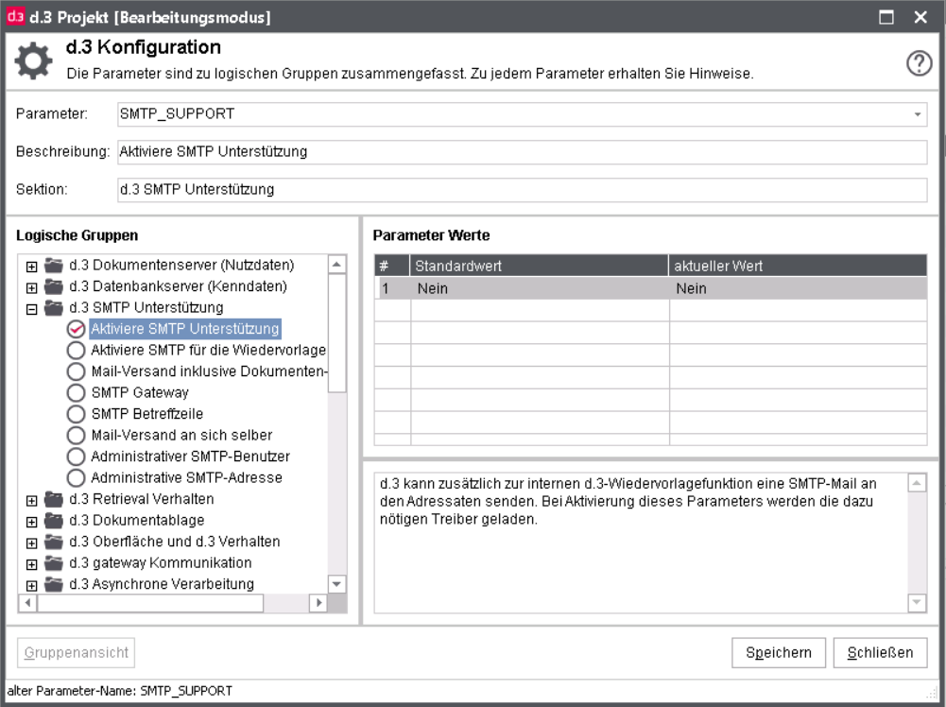Select circle for SMTP Betreffzeile
Viewport: 946px width, 707px height.
[x=76, y=414]
